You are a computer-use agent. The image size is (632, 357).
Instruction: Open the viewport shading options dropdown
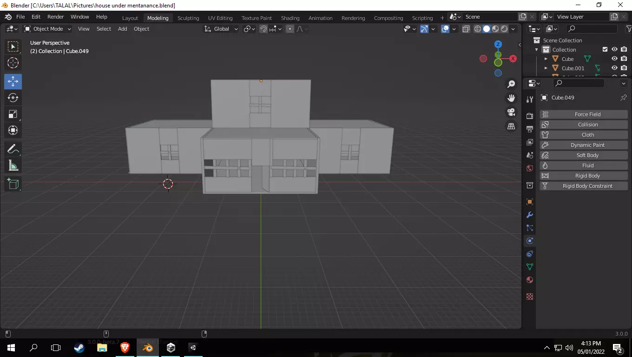click(x=513, y=29)
